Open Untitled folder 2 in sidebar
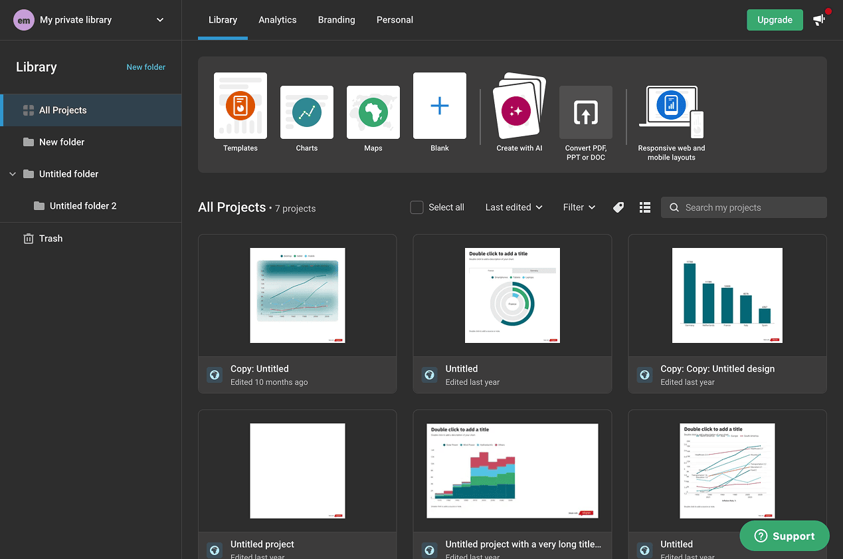843x559 pixels. coord(91,206)
